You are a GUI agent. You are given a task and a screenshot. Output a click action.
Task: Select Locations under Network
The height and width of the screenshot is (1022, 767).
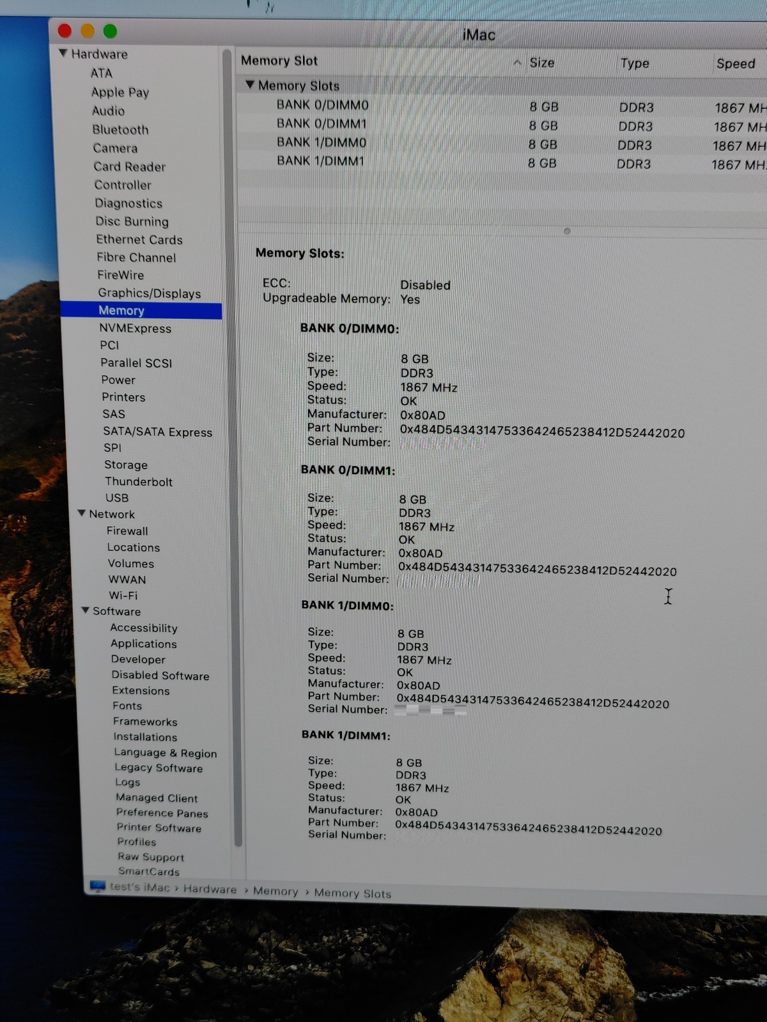tap(134, 547)
